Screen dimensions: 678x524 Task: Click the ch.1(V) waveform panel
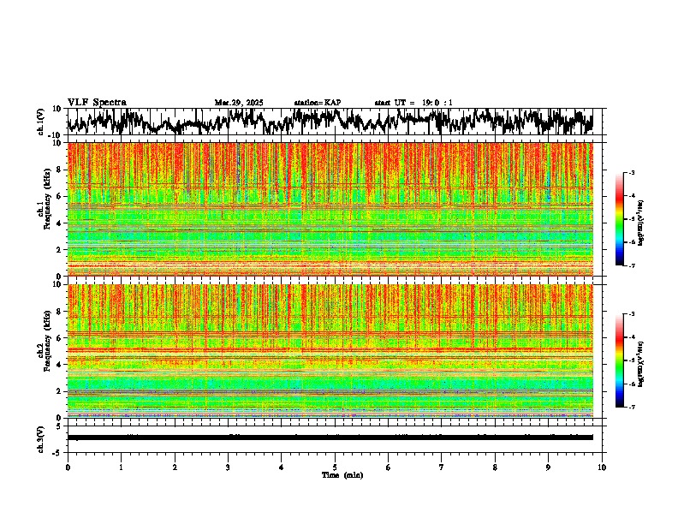[335, 122]
